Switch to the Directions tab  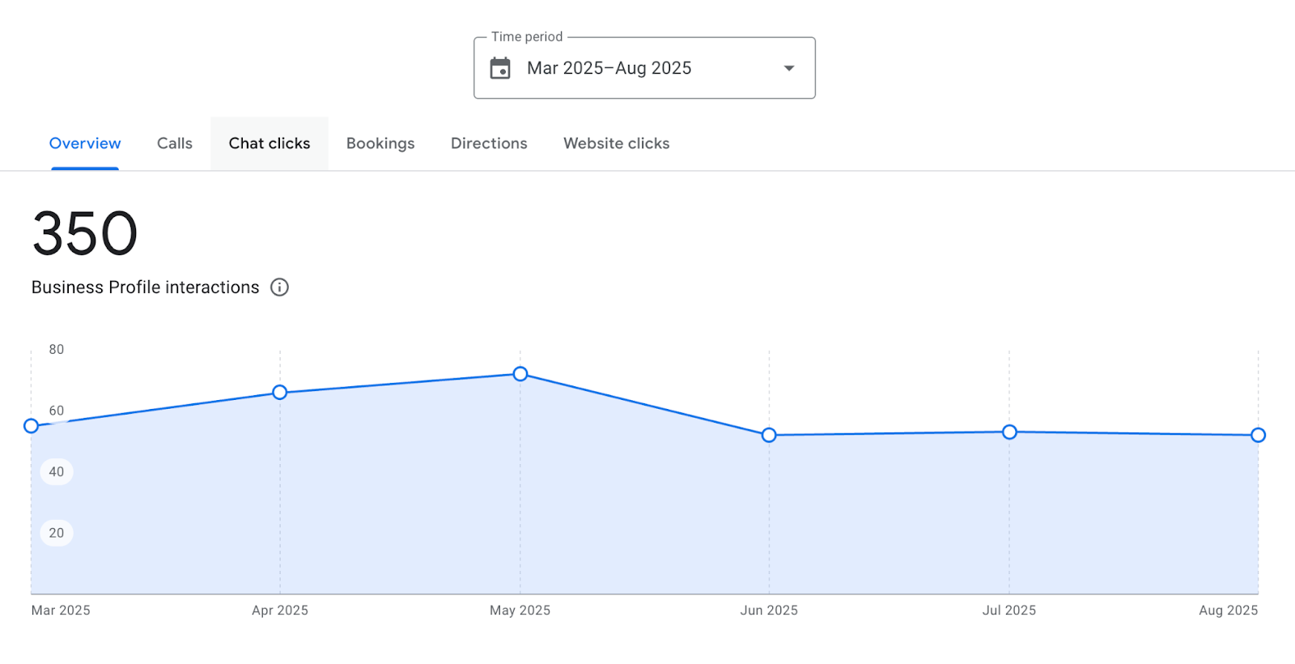(489, 143)
